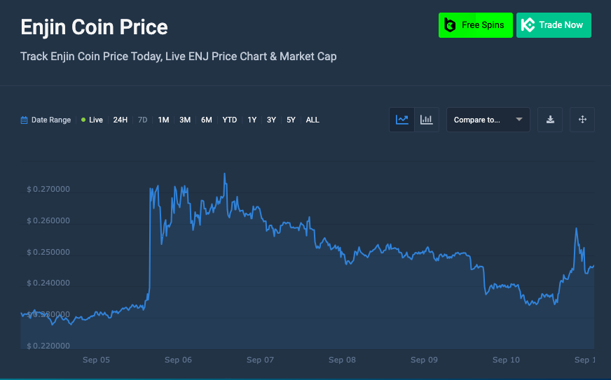This screenshot has height=380, width=611.
Task: Select the 24H time range
Action: point(121,120)
